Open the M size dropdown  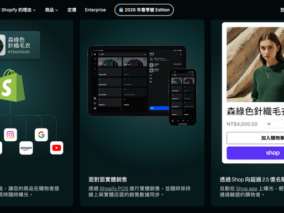[275, 124]
